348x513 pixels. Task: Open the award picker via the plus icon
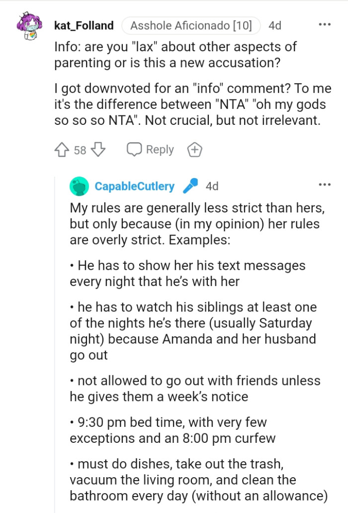pos(194,149)
